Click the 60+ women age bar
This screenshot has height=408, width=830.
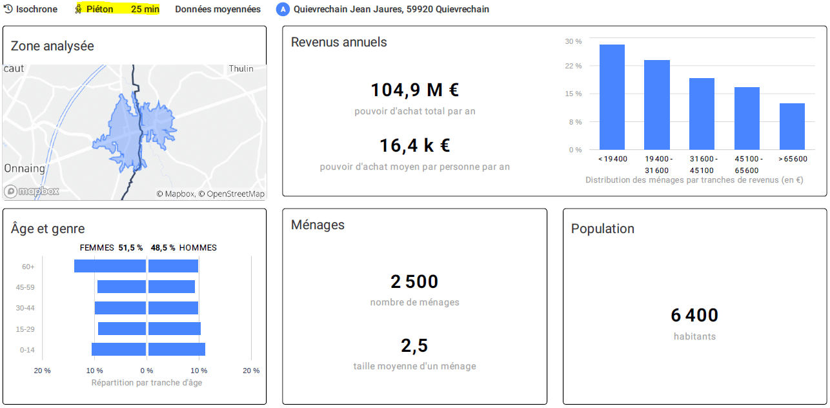(110, 266)
